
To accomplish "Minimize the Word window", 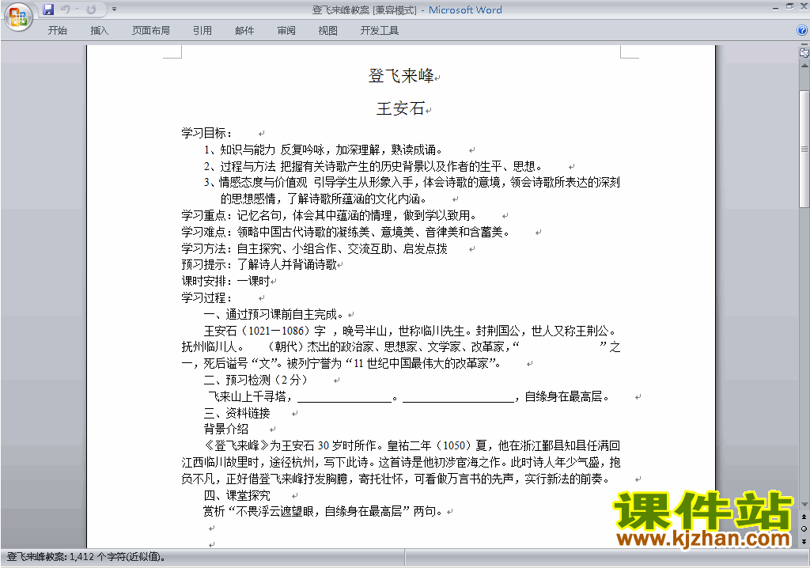I will tap(775, 7).
